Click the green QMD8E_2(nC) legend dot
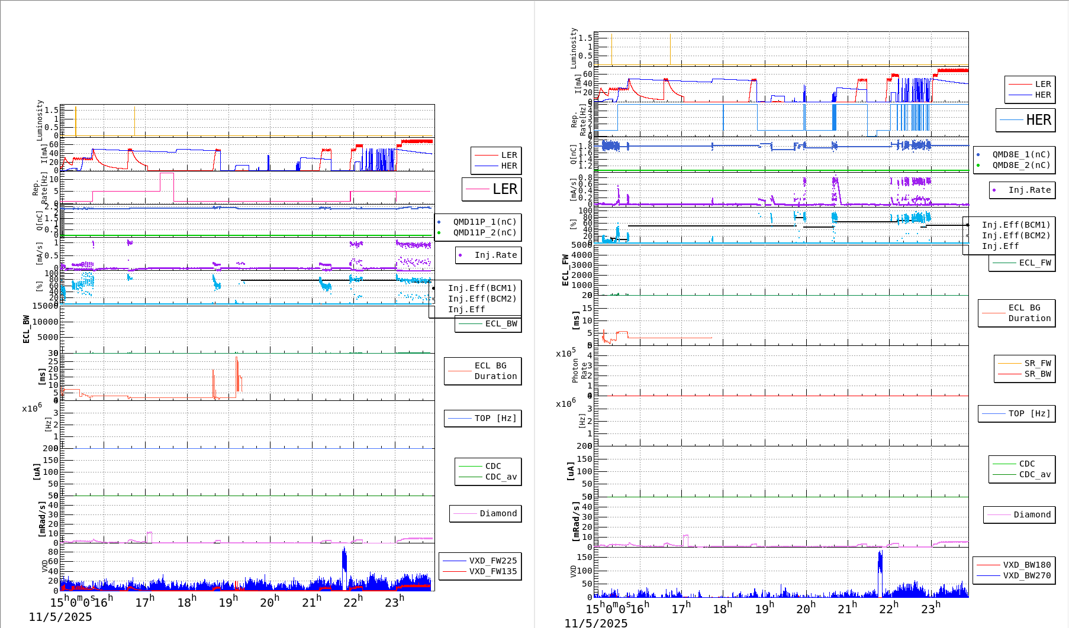1069x628 pixels. [x=978, y=166]
